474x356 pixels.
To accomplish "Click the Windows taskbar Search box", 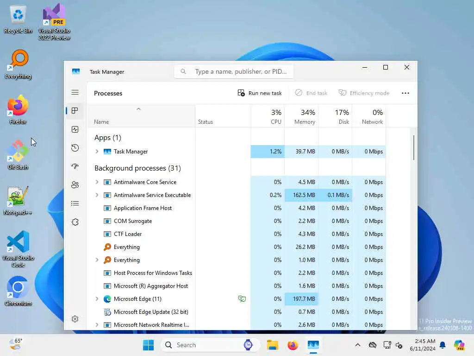I will pyautogui.click(x=211, y=345).
